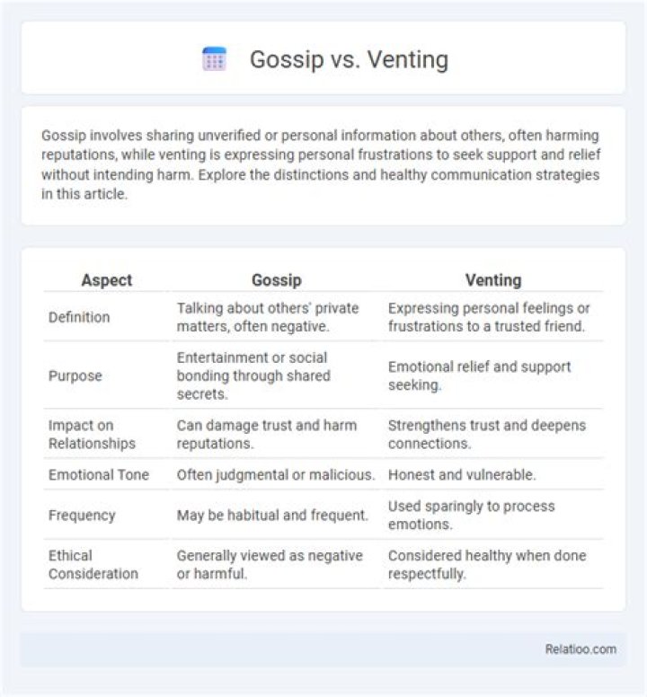
Task: Click the Ethical Consideration row label
Action: pyautogui.click(x=93, y=565)
